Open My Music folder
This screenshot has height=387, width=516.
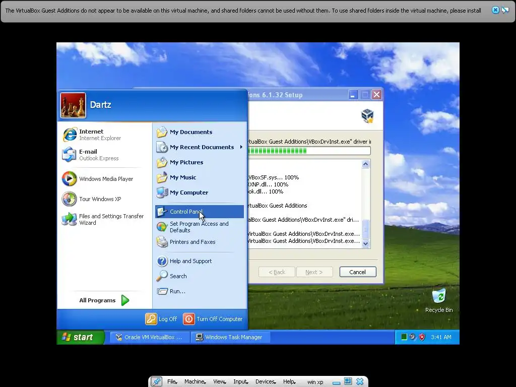pos(200,177)
